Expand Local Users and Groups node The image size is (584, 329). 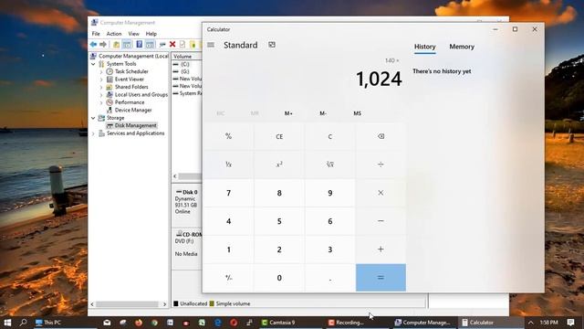[101, 95]
